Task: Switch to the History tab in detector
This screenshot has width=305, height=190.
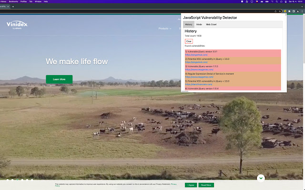Action: coord(189,24)
